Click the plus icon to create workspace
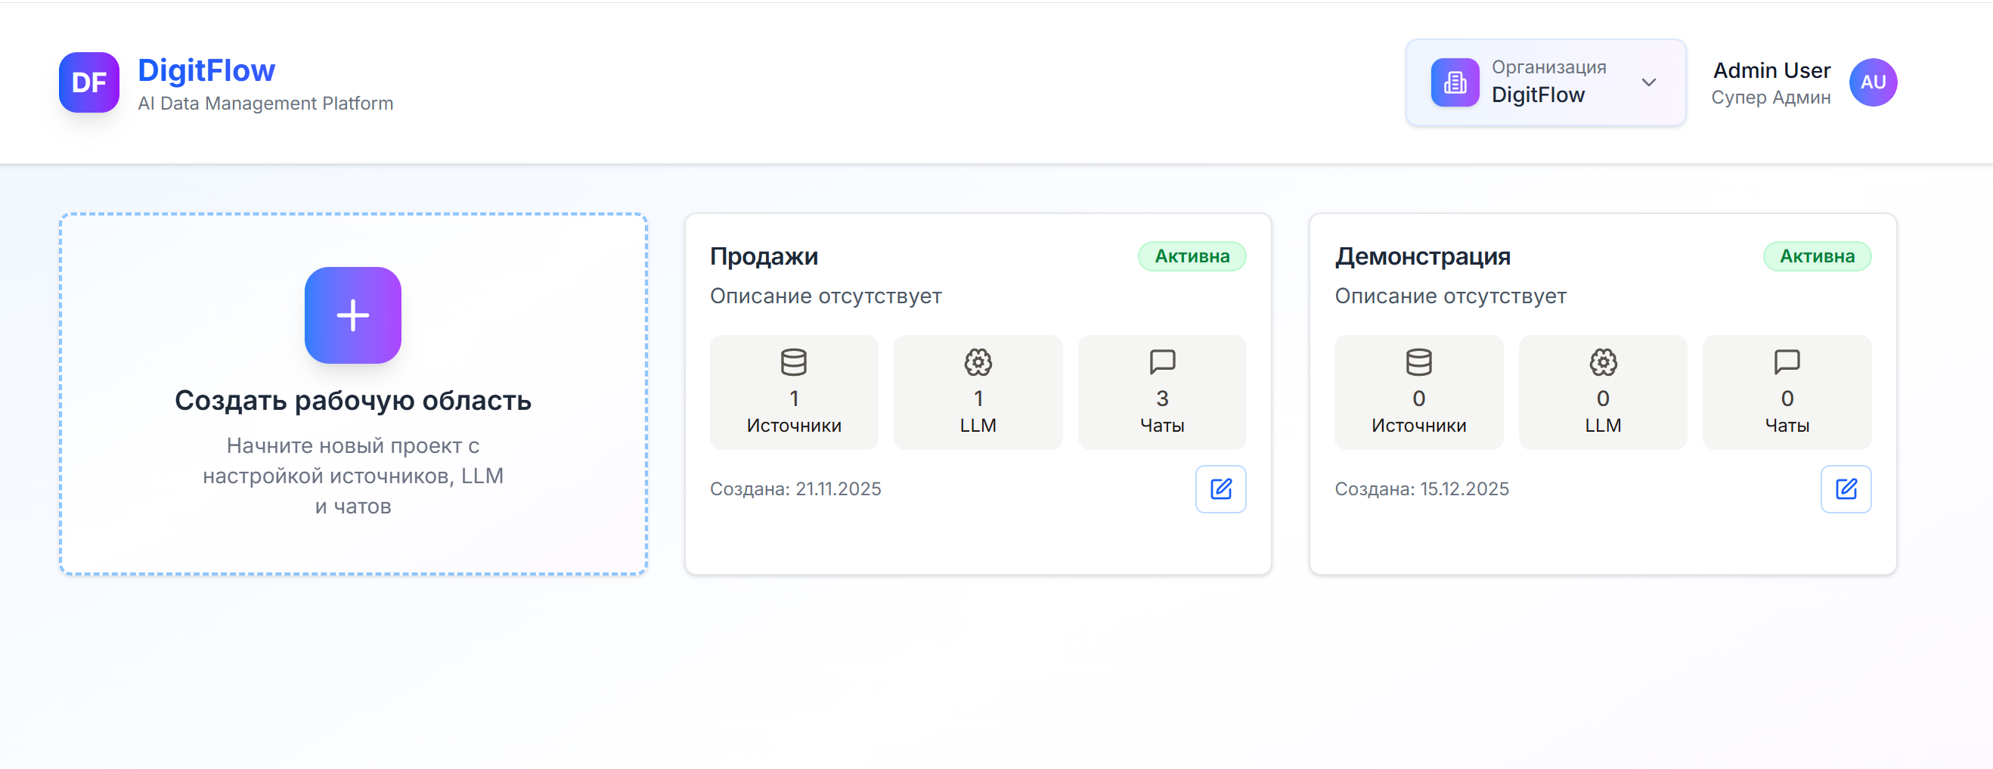The width and height of the screenshot is (1993, 769). coord(353,315)
